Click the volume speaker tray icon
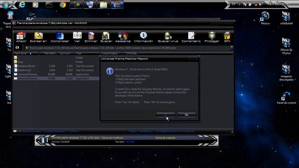Screen dimensions: 299x168 pyautogui.click(x=261, y=4)
